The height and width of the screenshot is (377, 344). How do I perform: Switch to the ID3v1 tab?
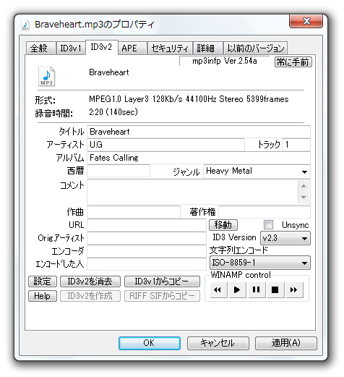coord(71,48)
